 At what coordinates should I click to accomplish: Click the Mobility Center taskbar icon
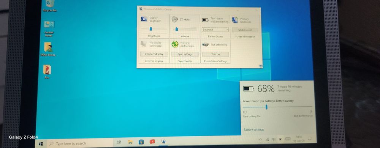[163, 141]
